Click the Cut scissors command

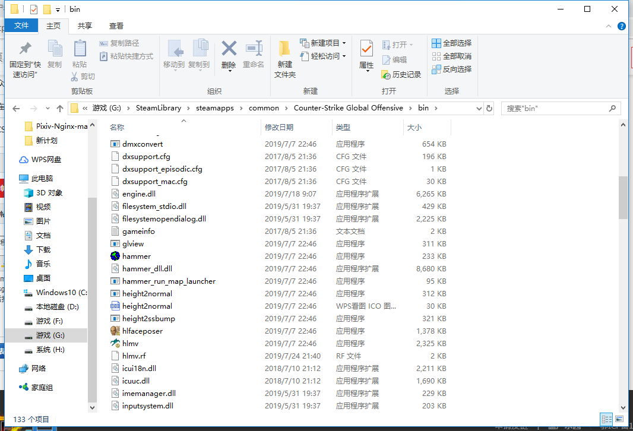[x=83, y=76]
